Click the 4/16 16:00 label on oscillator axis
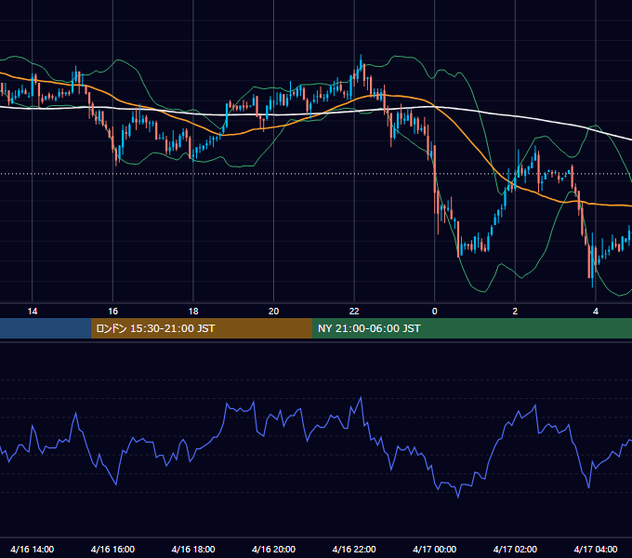Viewport: 632px width, 558px height. [112, 549]
